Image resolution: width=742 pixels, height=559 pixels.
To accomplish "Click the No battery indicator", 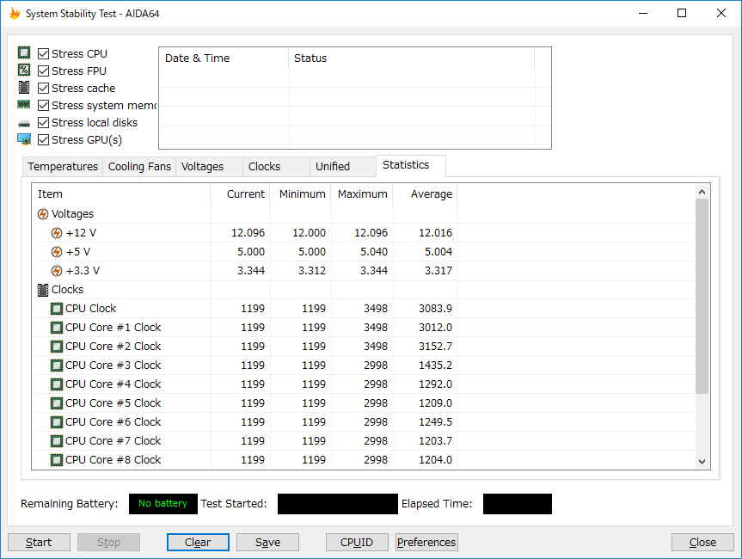I will [163, 504].
